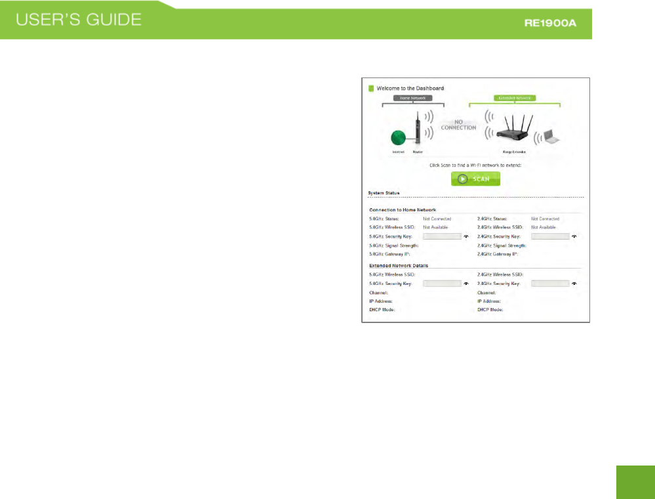This screenshot has height=499, width=655.
Task: Show the extended network 5.0GHz security key via the eye icon
Action: tap(466, 284)
